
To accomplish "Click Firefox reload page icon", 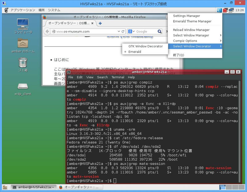I will (x=123, y=32).
